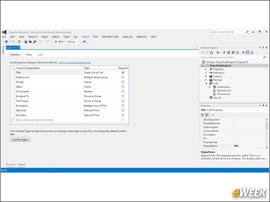The width and height of the screenshot is (270, 202).
Task: Open Properties wrench icon in Solution Explorer toolbar
Action: (x=243, y=53)
